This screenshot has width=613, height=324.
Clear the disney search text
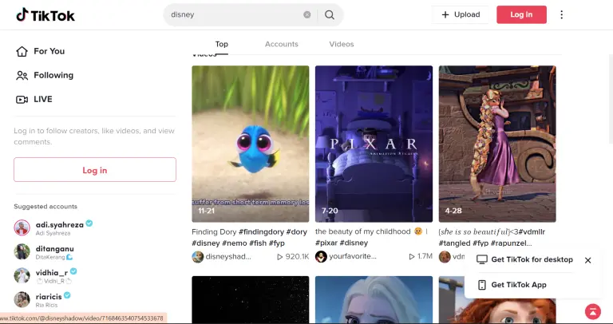[x=307, y=14]
